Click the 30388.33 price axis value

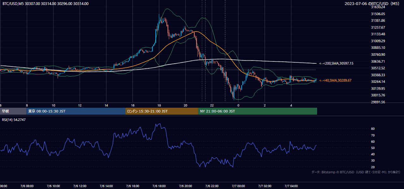(378, 75)
